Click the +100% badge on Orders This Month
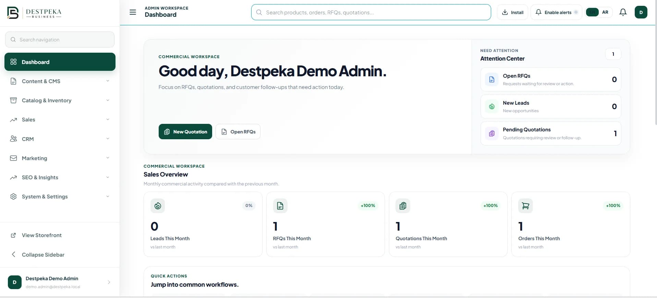657x298 pixels. (x=613, y=206)
